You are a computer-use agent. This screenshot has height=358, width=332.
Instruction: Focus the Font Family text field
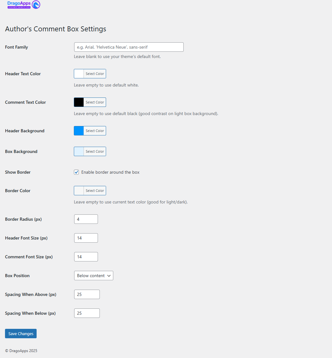129,47
